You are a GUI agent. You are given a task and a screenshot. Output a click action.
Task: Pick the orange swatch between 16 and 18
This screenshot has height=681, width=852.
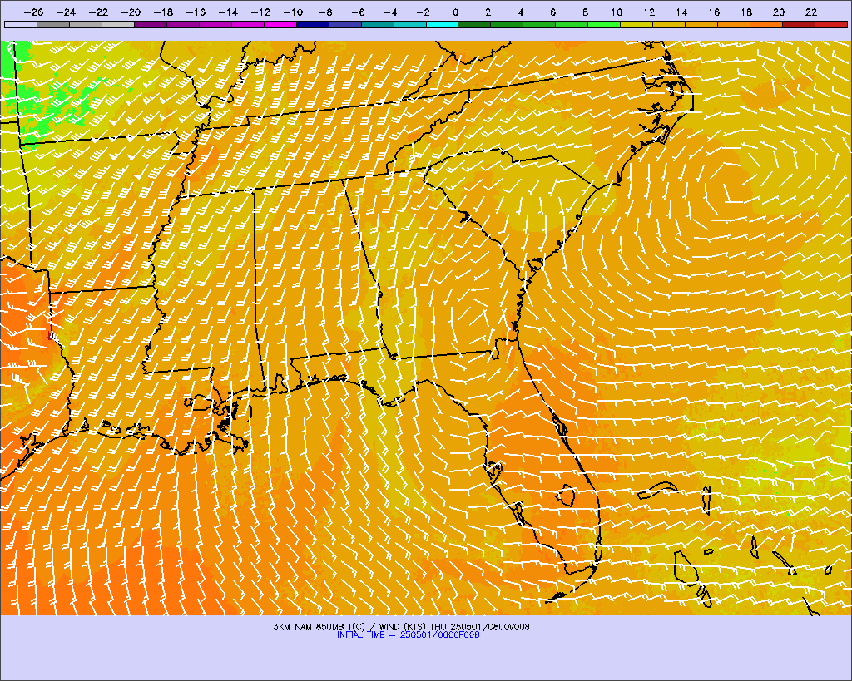click(x=734, y=24)
